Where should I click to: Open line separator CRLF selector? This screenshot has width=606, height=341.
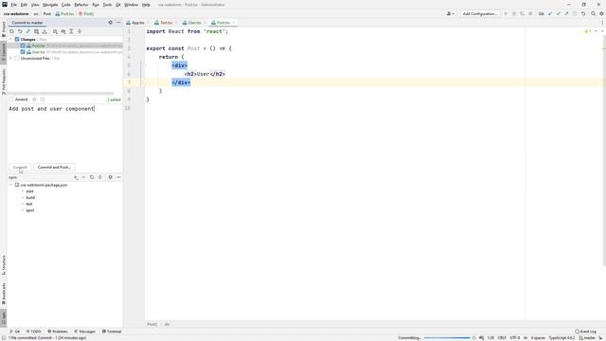pyautogui.click(x=502, y=338)
